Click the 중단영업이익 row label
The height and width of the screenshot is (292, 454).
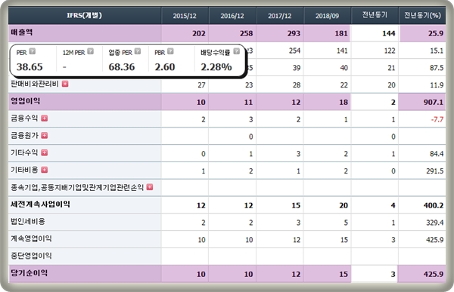point(31,256)
